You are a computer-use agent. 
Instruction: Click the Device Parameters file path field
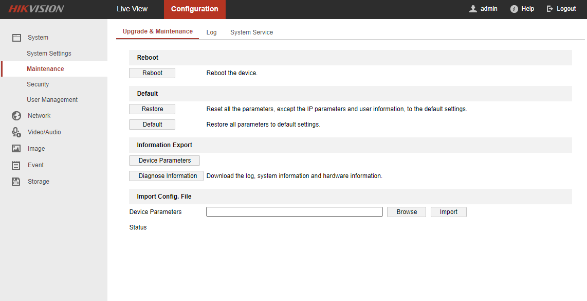coord(294,212)
